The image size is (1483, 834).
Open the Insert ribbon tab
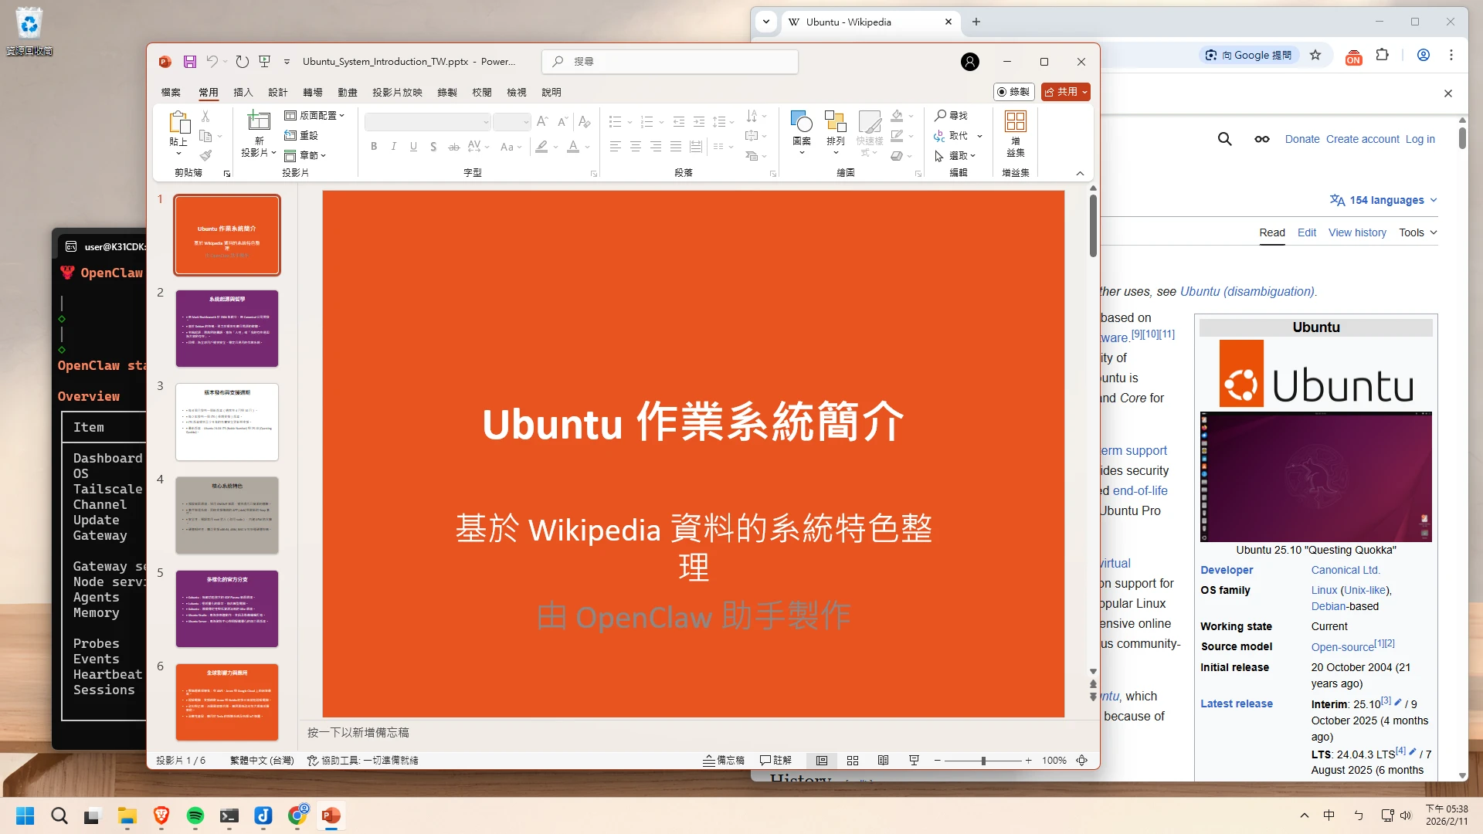[243, 92]
